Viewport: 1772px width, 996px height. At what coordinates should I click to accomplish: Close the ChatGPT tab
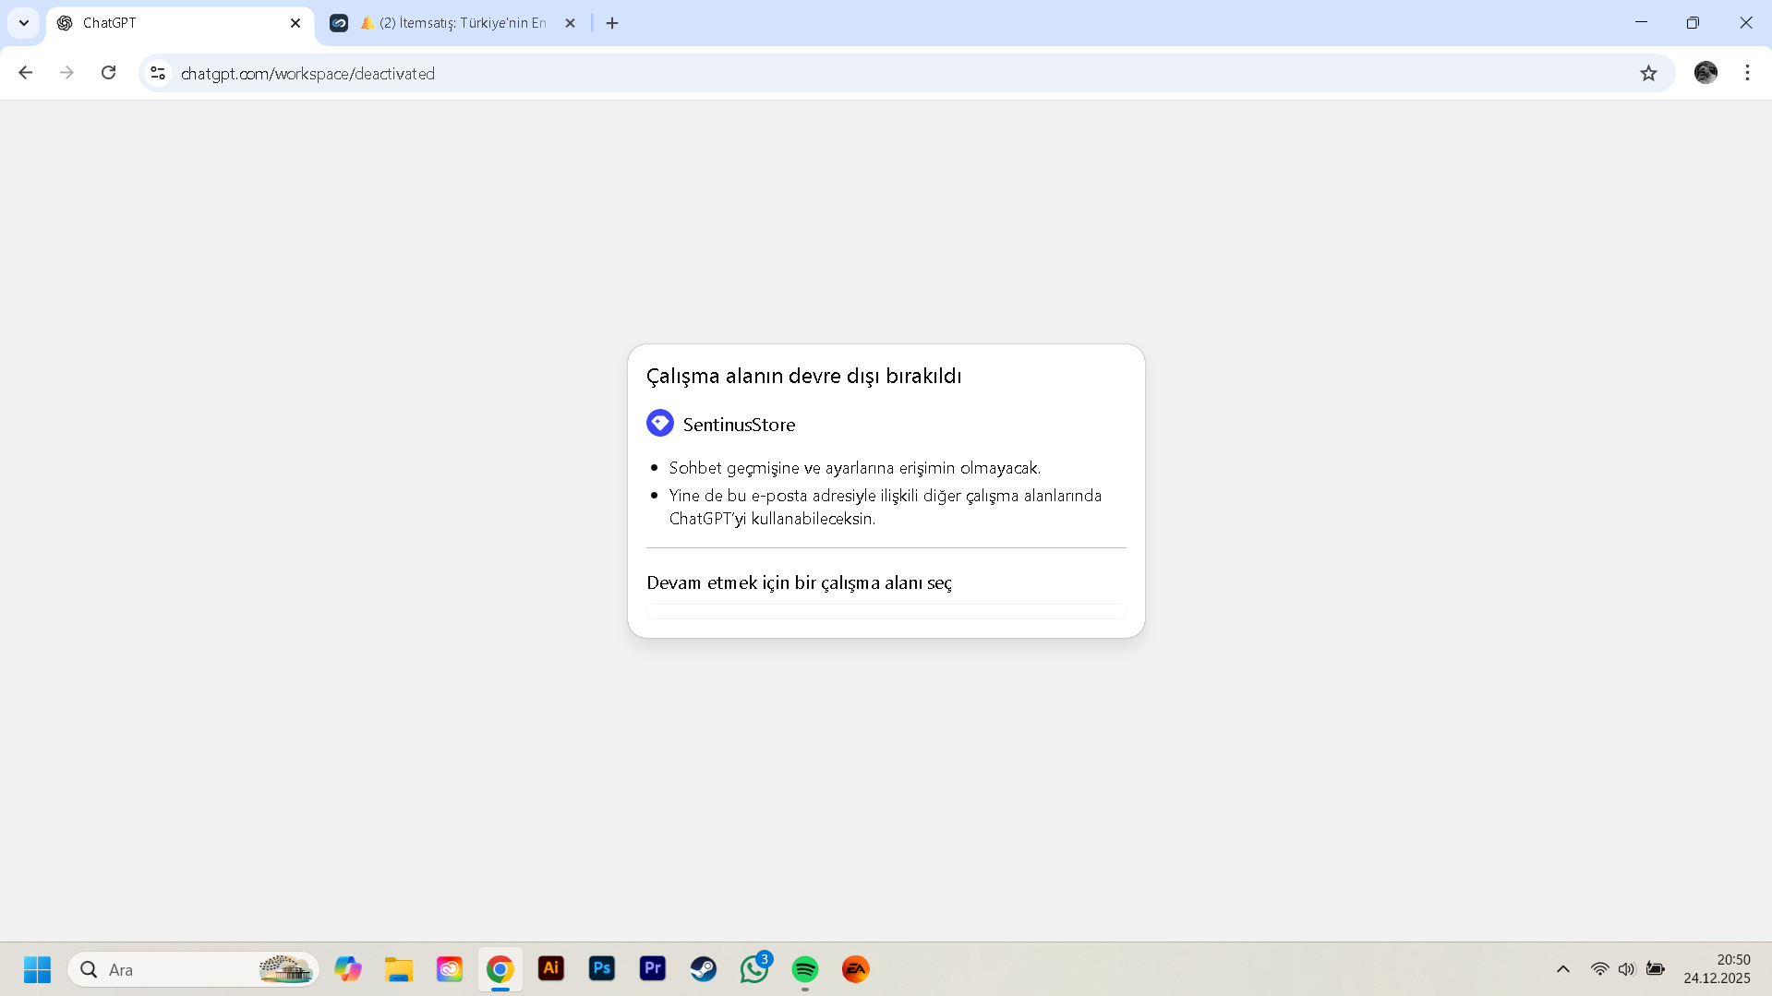295,23
